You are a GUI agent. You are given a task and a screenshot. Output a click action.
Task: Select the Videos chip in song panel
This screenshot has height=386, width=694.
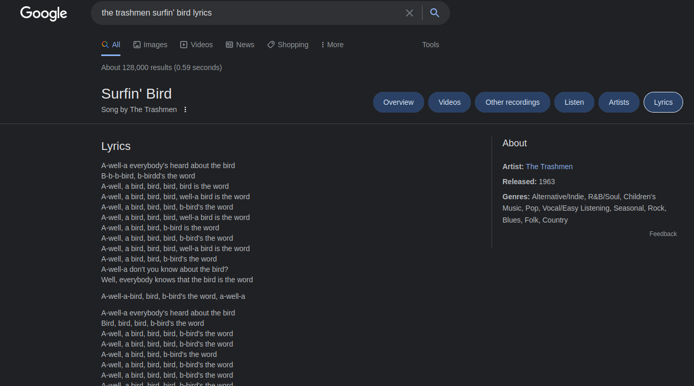coord(450,102)
